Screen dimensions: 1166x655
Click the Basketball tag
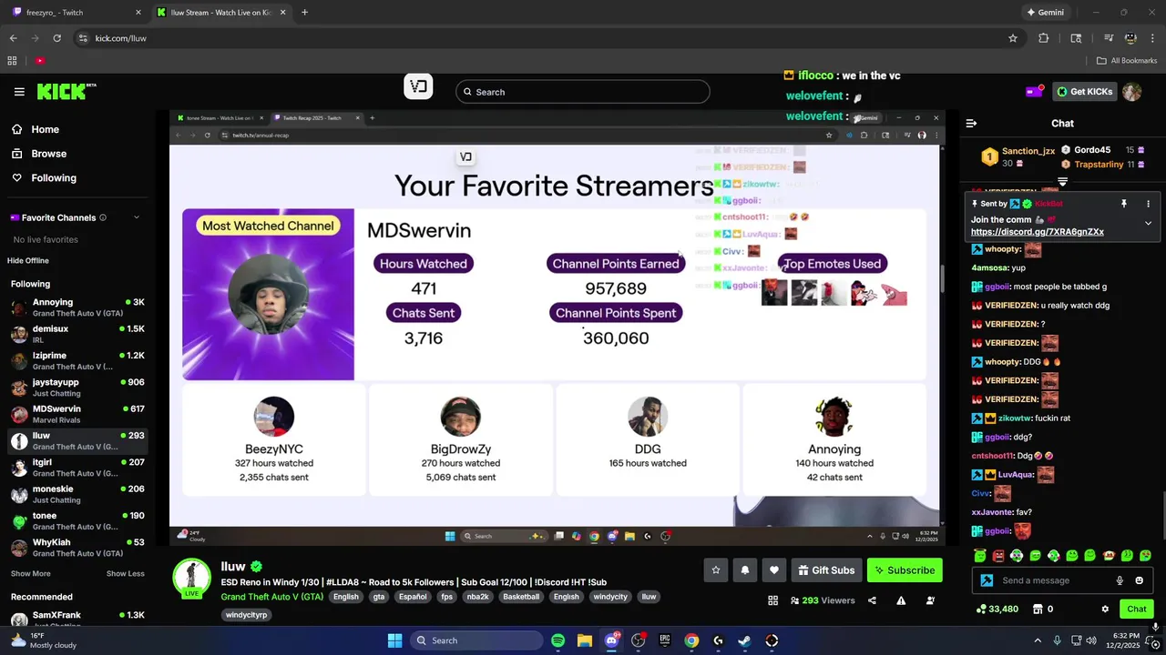(x=521, y=597)
